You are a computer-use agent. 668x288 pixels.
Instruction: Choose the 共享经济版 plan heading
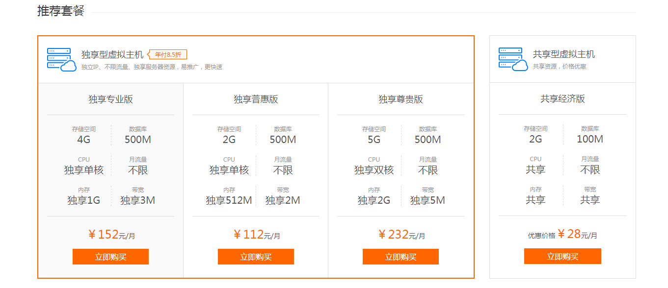[562, 99]
